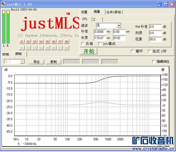Click the 长度 170.67 ms field
The width and height of the screenshot is (176, 152).
point(100,38)
